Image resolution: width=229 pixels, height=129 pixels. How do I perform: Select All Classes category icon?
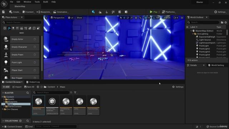38,28
